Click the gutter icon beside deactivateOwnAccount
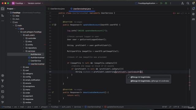The height and width of the screenshot is (110, 196). tap(53, 92)
